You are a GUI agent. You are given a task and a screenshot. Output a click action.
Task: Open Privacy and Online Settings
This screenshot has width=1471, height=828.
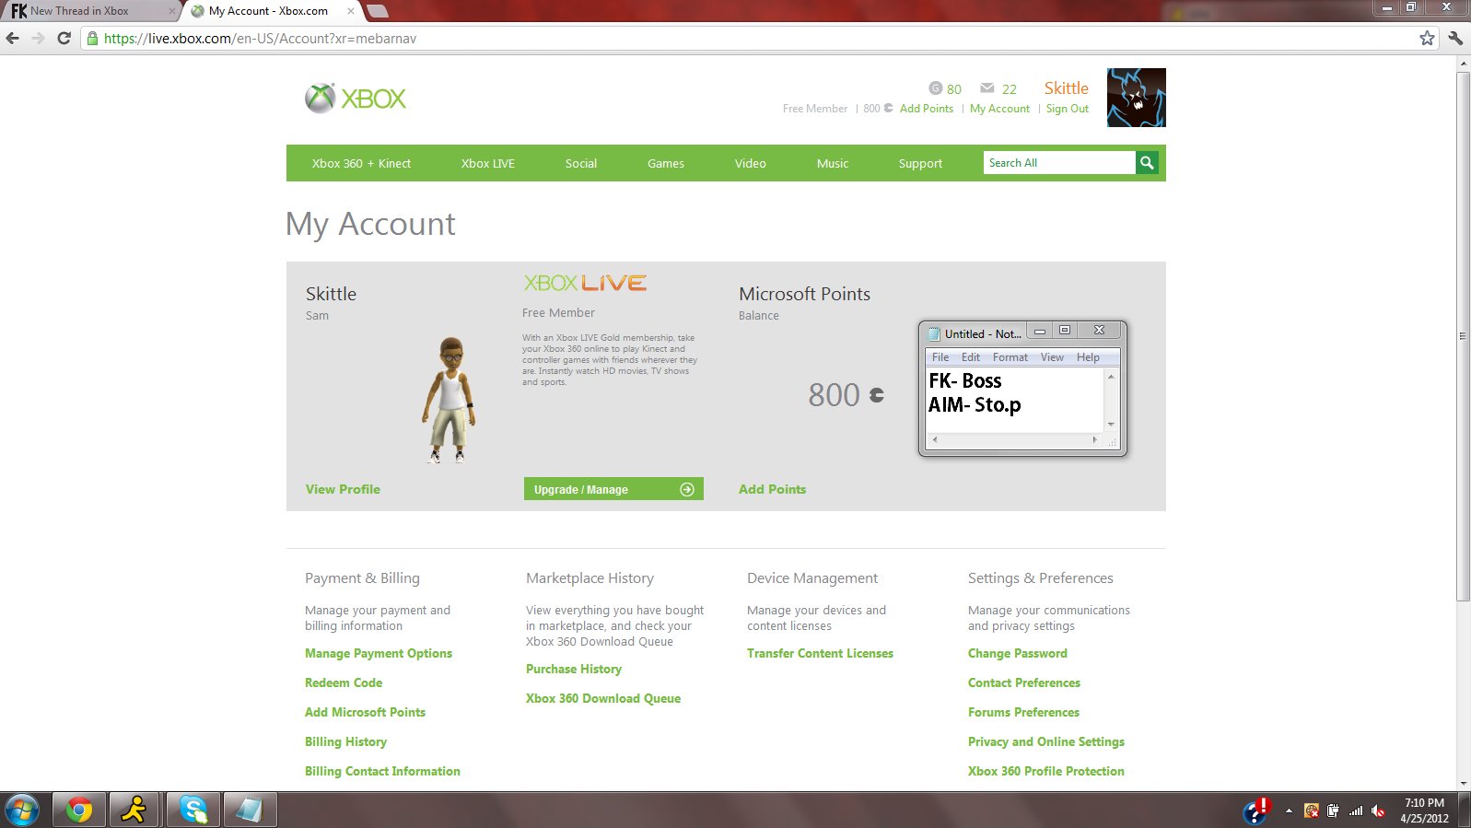[x=1046, y=741]
